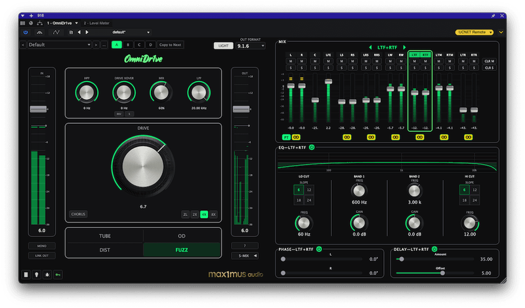Click CLR S to clear solos
This screenshot has width=525, height=308.
489,68
